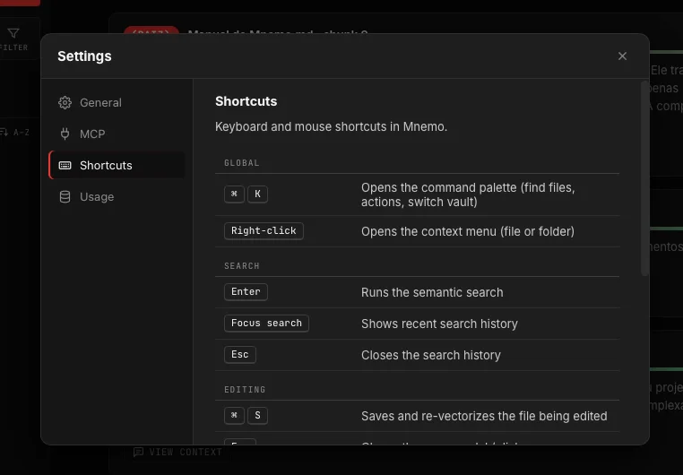
Task: Close the Settings dialog
Action: [x=622, y=56]
